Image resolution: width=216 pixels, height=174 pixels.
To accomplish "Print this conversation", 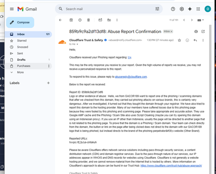I will coord(196,32).
